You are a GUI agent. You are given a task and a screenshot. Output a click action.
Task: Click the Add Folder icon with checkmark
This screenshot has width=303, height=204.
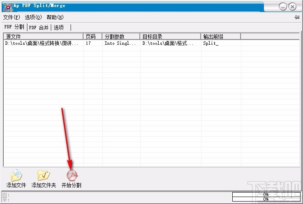(44, 175)
